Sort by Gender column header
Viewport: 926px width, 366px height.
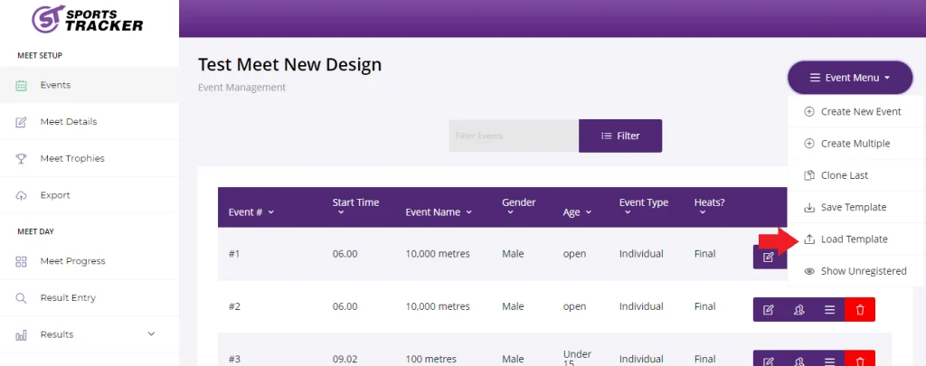518,207
